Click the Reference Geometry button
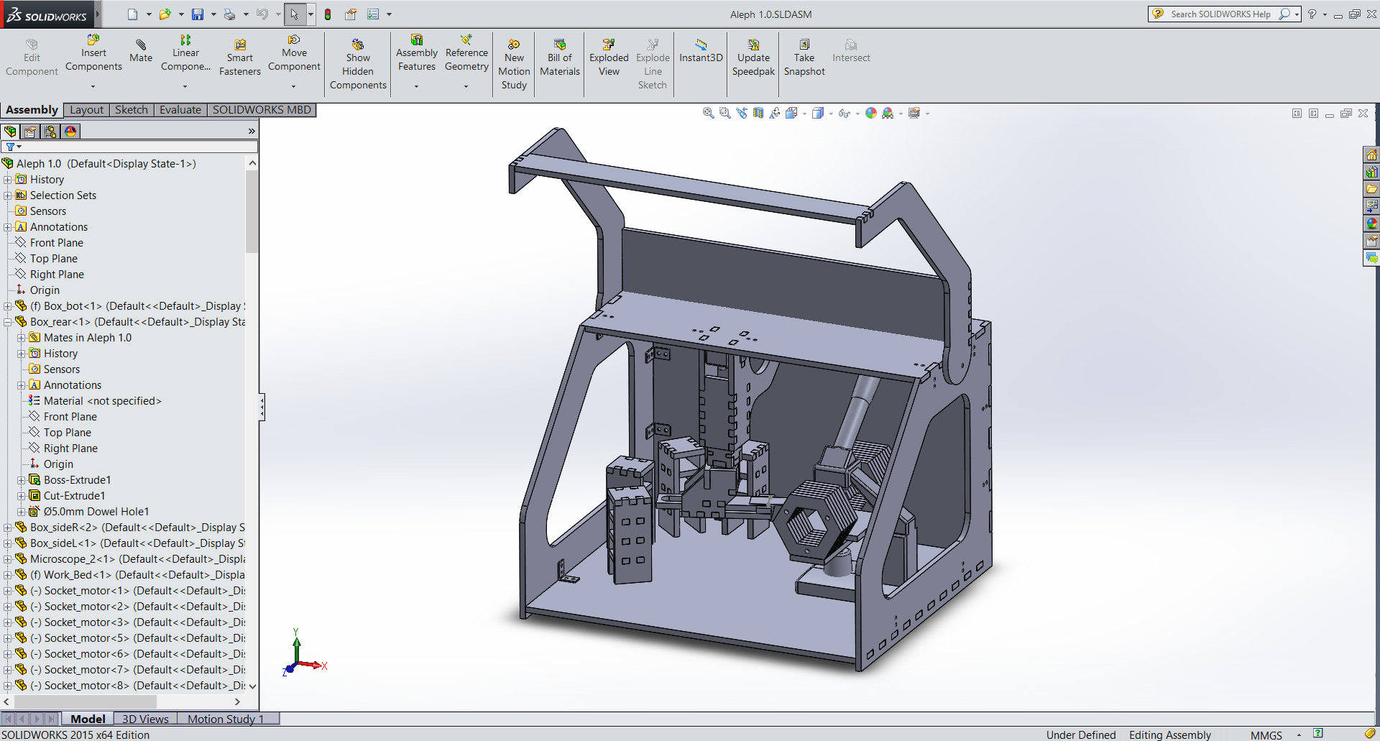The height and width of the screenshot is (741, 1380). (x=466, y=52)
